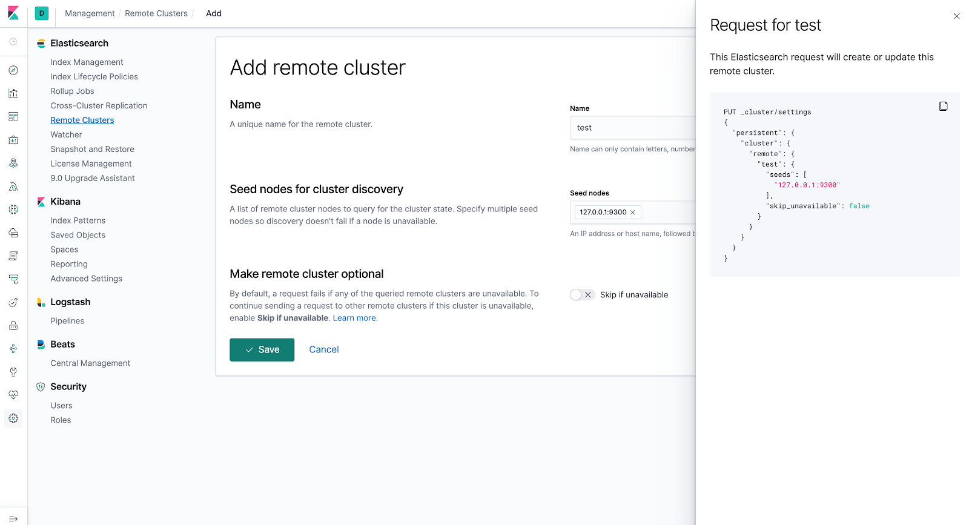
Task: Expand the collapsed side navigation
Action: [13, 519]
